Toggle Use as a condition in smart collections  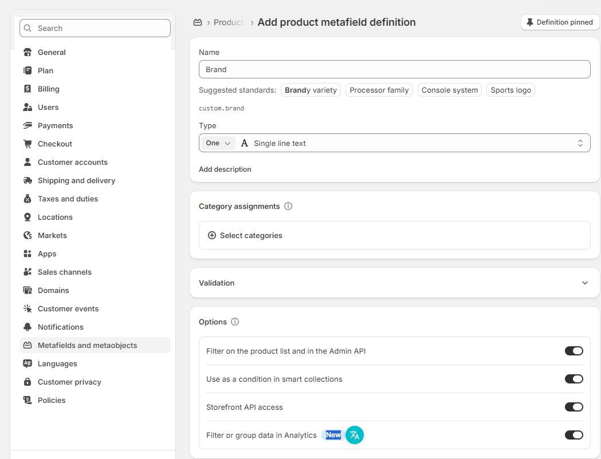point(573,379)
